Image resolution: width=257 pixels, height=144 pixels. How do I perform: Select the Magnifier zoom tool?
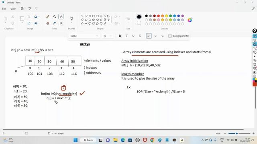point(61,23)
